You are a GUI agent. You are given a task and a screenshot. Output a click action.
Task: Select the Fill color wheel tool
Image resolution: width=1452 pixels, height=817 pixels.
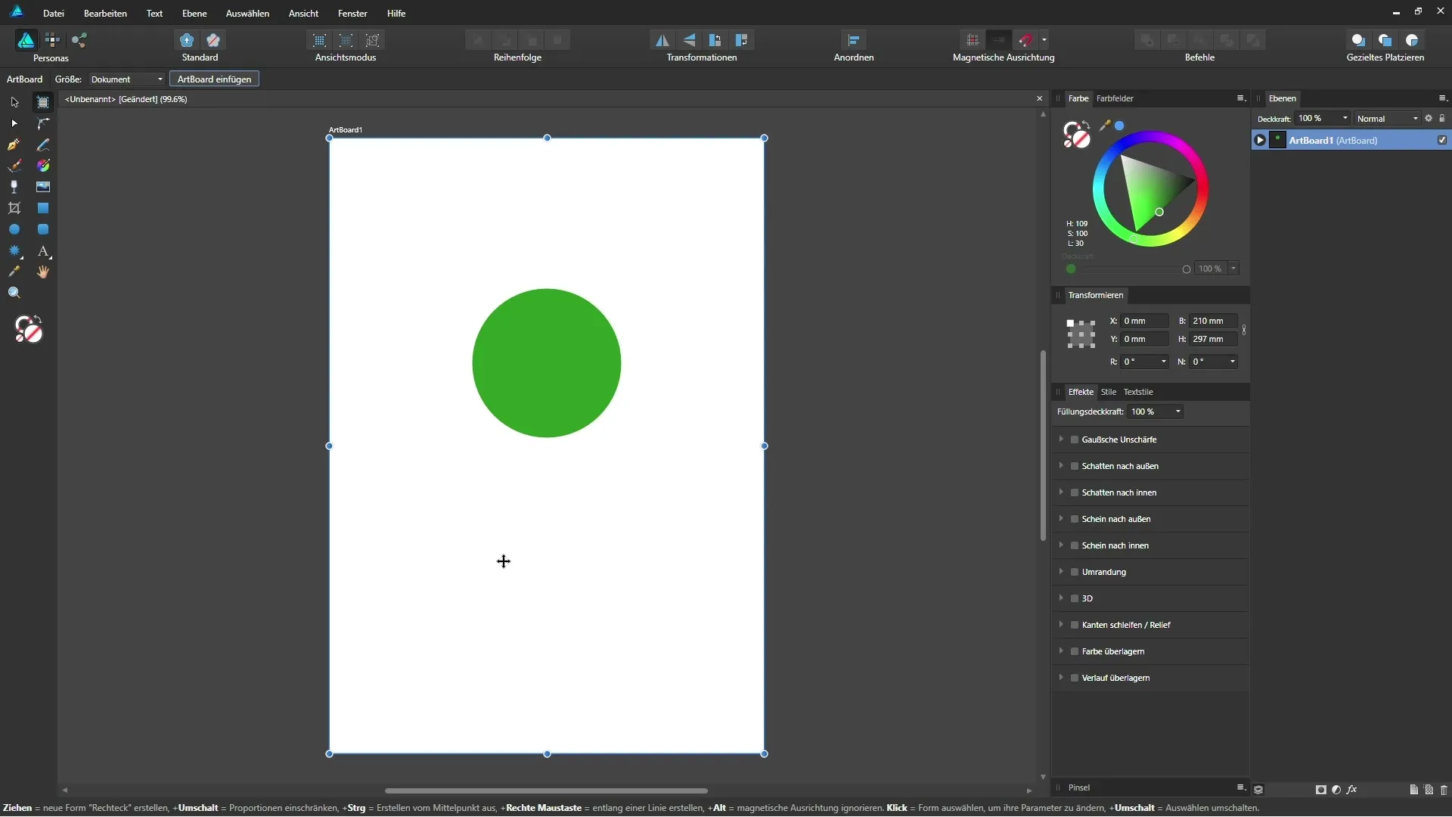pyautogui.click(x=43, y=166)
